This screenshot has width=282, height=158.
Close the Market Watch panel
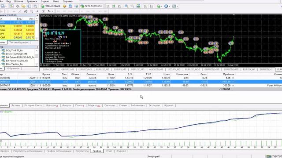37,15
